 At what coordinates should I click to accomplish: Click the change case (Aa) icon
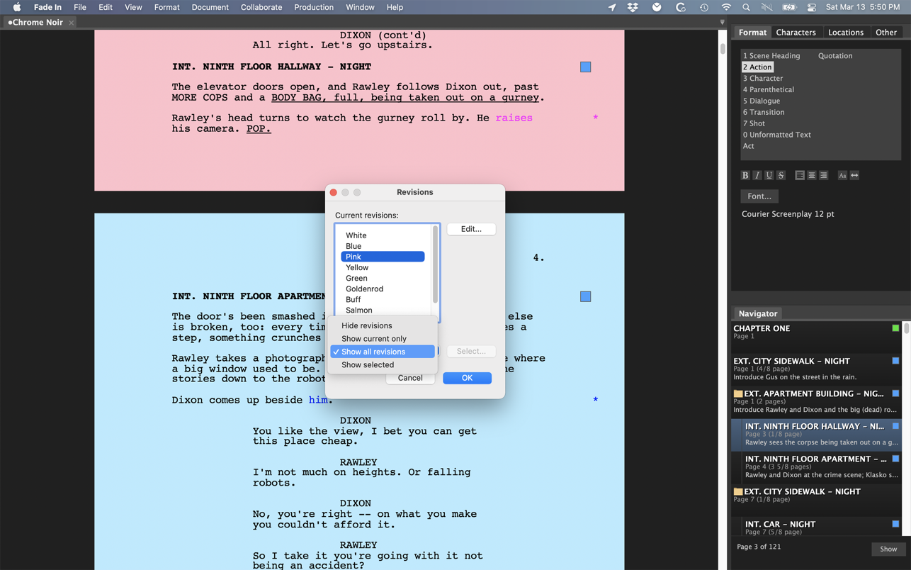click(x=842, y=175)
